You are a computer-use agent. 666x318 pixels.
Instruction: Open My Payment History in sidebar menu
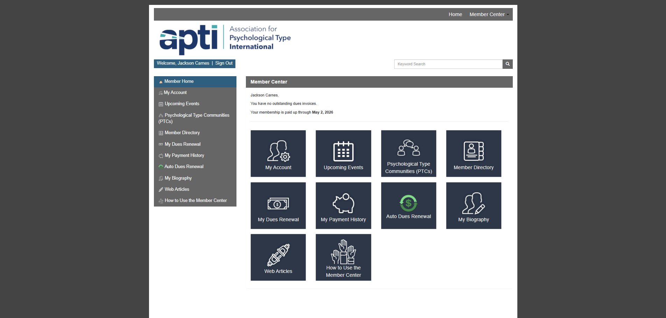(184, 156)
